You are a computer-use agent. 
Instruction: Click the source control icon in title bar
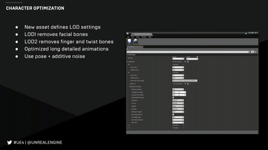[x=246, y=34]
